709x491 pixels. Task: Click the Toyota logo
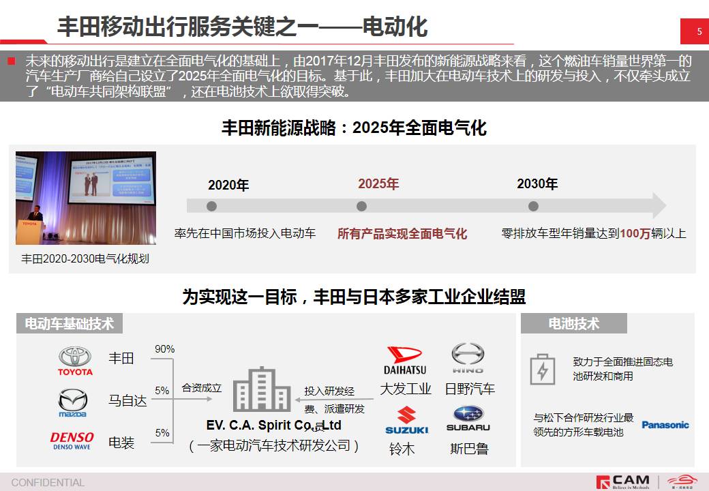(x=75, y=361)
